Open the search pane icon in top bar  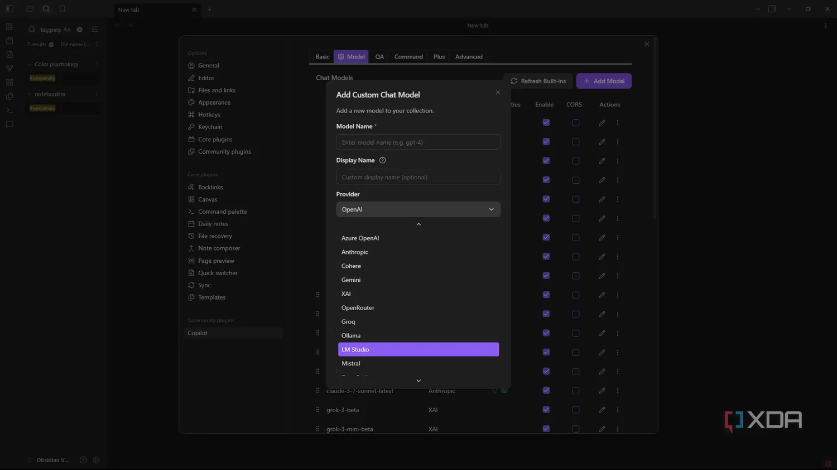tap(46, 9)
